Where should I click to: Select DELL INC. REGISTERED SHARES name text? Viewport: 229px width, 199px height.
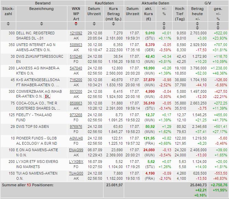pyautogui.click(x=35, y=36)
